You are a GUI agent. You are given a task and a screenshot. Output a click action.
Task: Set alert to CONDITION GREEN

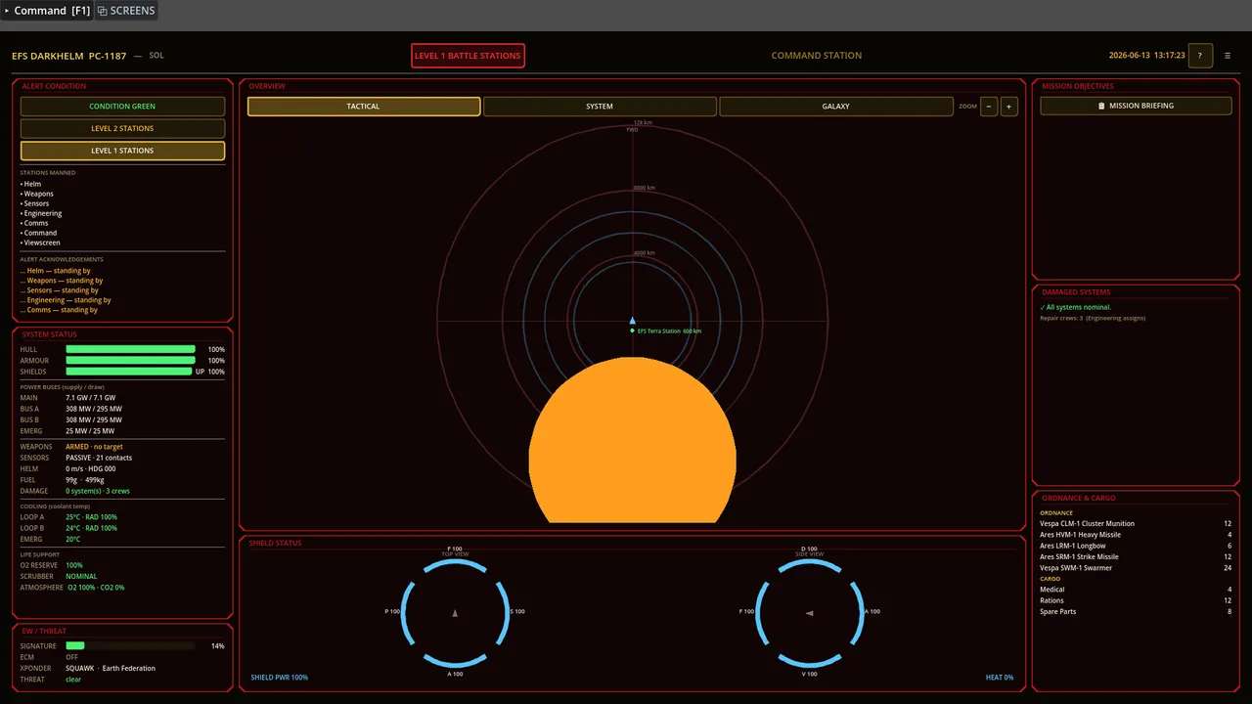tap(122, 107)
